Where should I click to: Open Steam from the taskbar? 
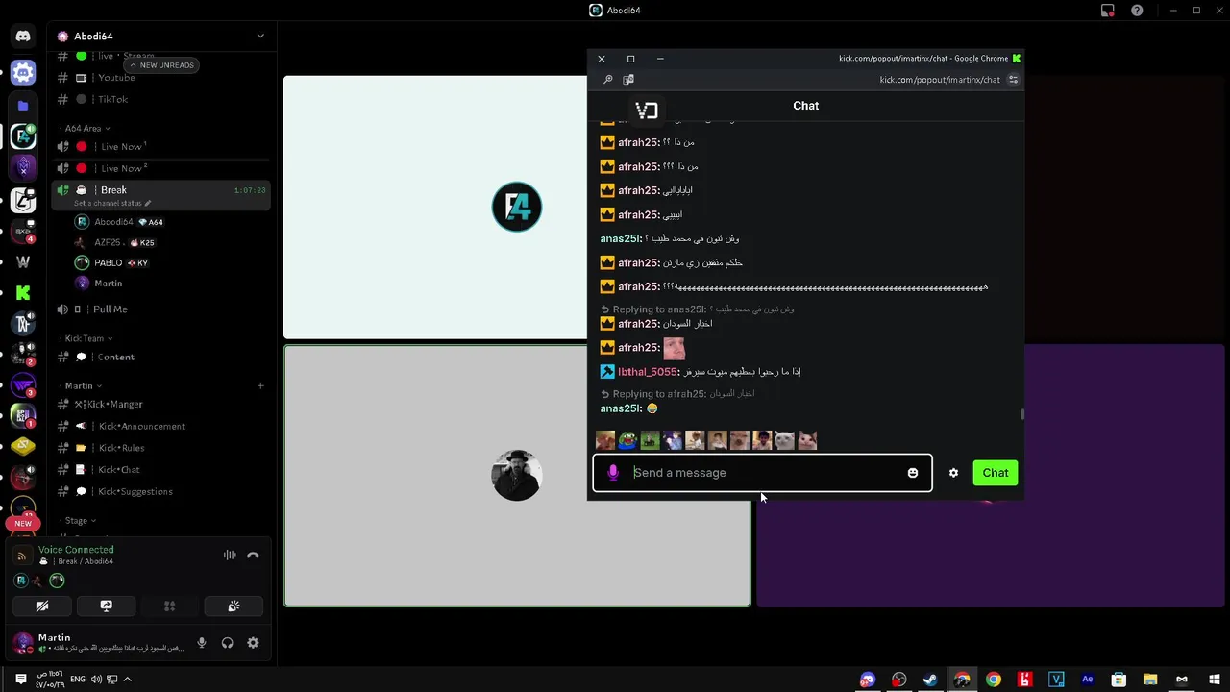930,680
